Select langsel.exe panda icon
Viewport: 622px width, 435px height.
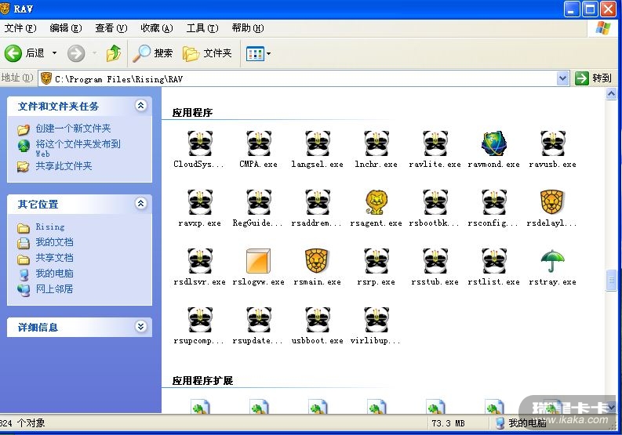click(x=318, y=143)
